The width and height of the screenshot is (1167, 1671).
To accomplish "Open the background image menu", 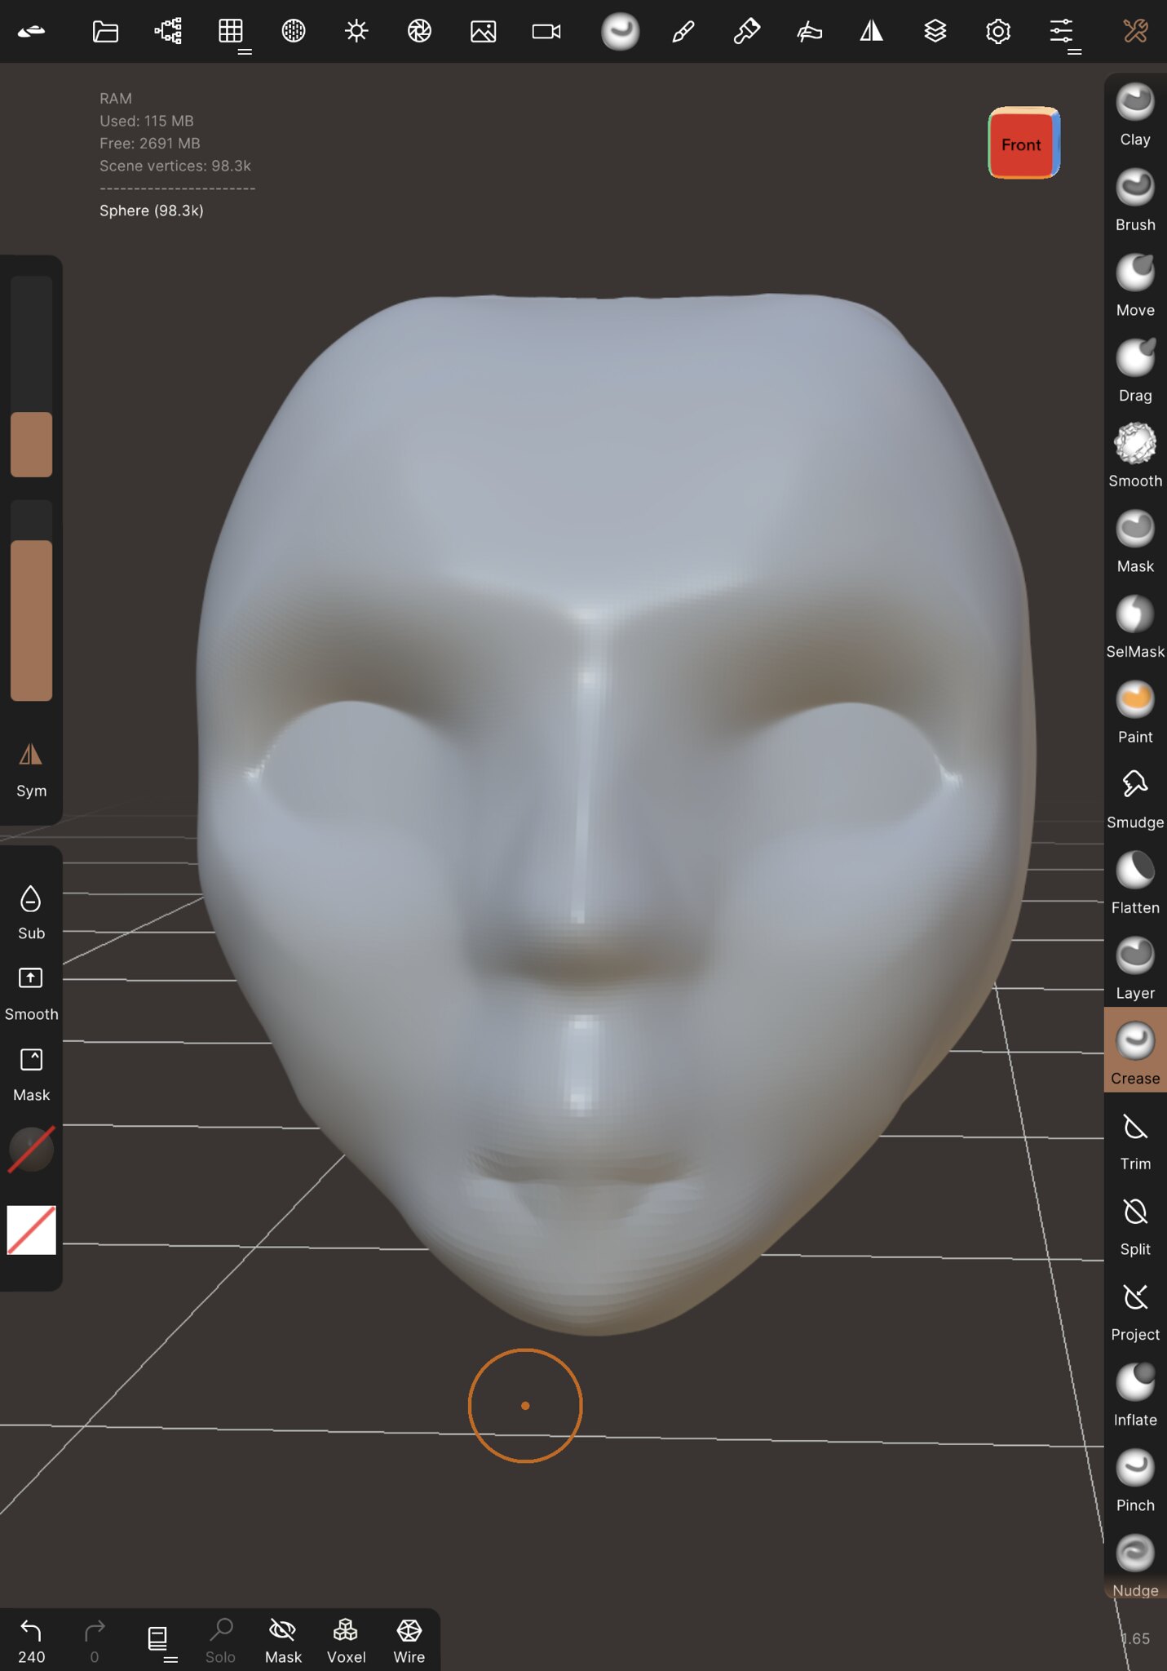I will pos(483,32).
